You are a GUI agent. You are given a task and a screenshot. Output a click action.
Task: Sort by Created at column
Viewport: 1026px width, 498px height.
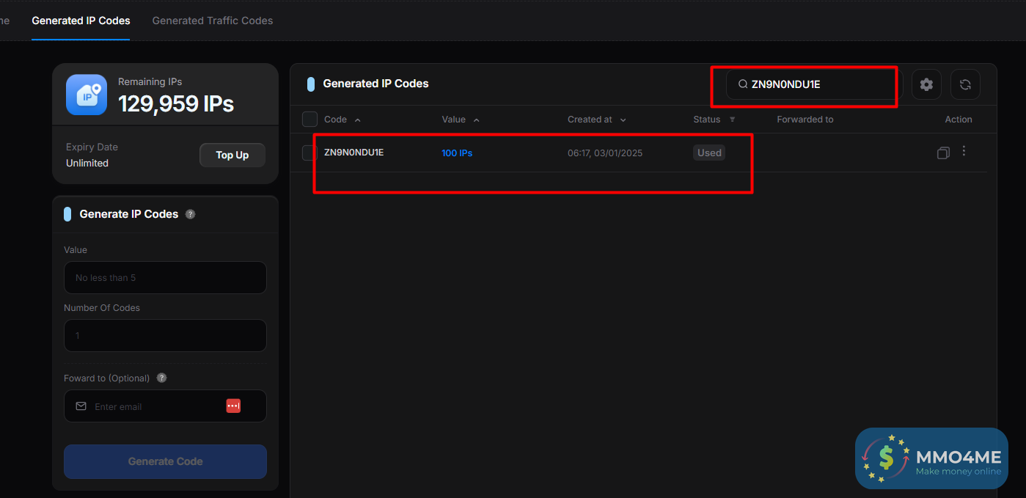[x=596, y=120]
